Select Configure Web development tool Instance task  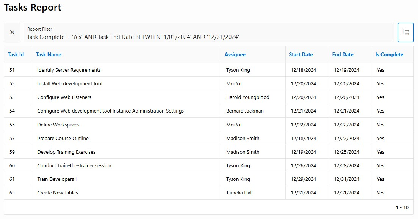coord(110,111)
